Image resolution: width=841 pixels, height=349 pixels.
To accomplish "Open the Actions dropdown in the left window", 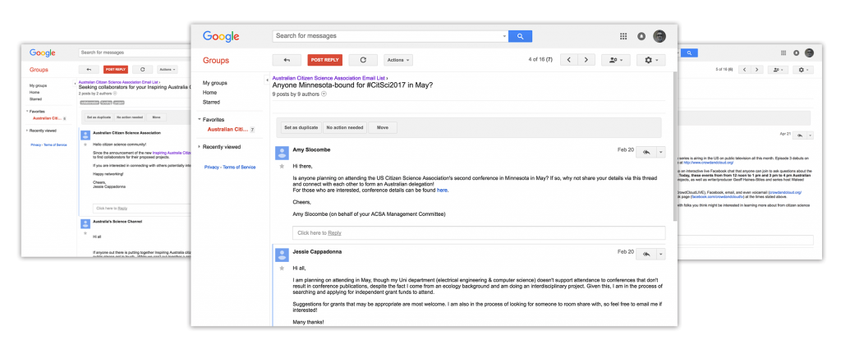I will (167, 69).
